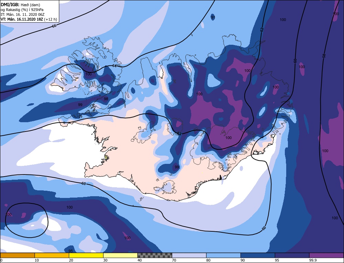344x263 pixels.
Task: Click the '30' legend tick label
Action: tap(105, 260)
